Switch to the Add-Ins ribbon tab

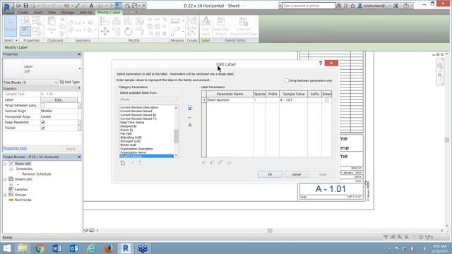point(85,13)
